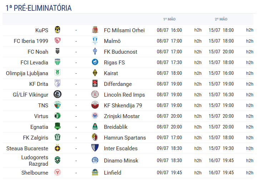Open h2h for Shelbourne second leg
The width and height of the screenshot is (259, 180).
(250, 173)
